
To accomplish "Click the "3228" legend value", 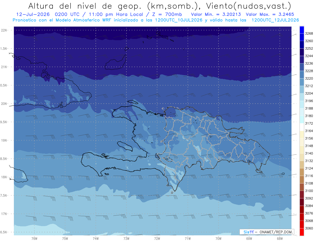I will click(309, 71).
